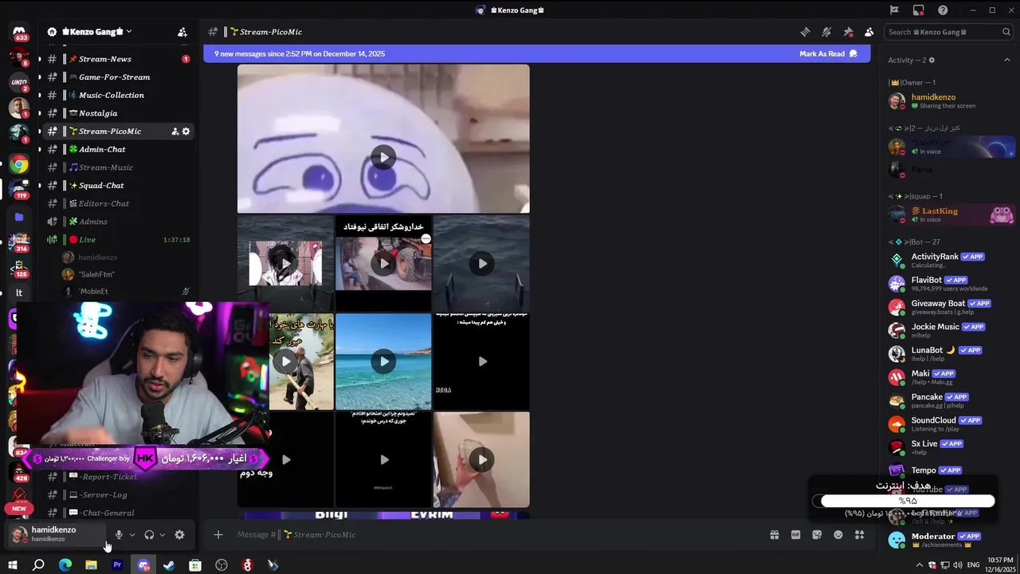The image size is (1020, 574).
Task: Open the Music-Collection channel
Action: click(x=118, y=95)
